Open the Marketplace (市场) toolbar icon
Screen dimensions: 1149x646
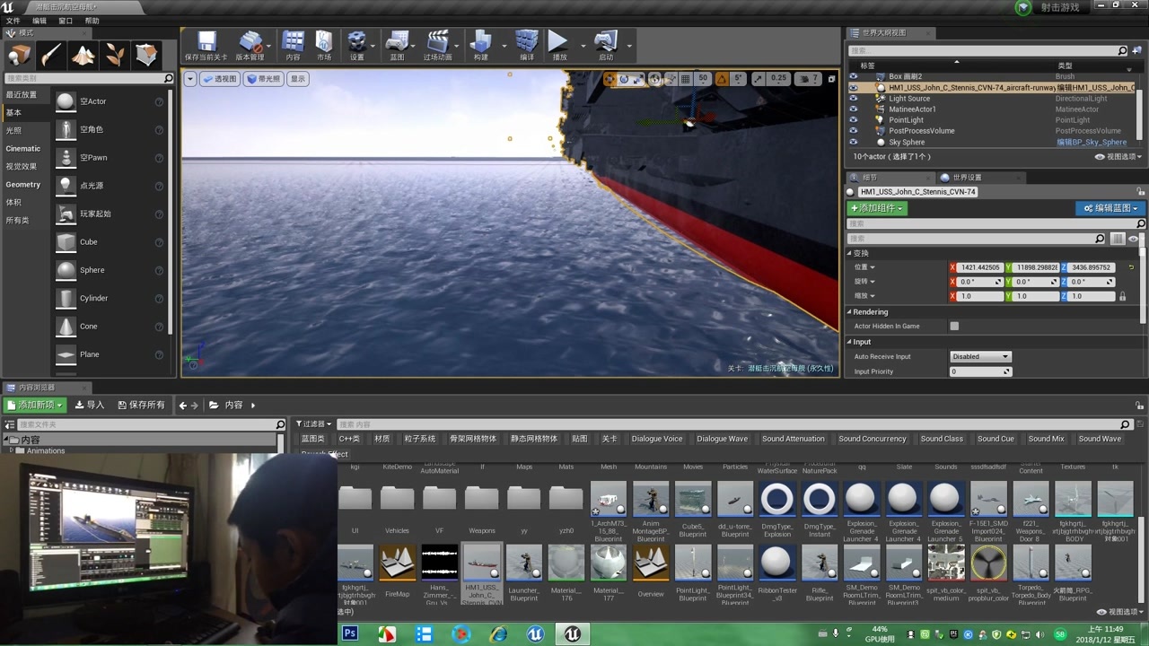coord(324,45)
